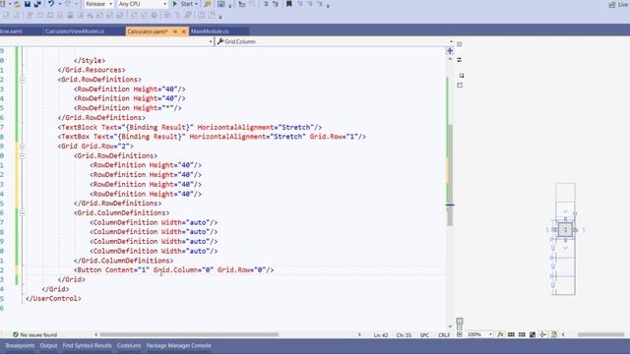Collapse the Grid.RowDefinitions outer block
The width and height of the screenshot is (630, 354).
tap(22, 80)
